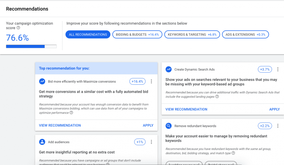Click 'Add audiences' title

(x=59, y=142)
